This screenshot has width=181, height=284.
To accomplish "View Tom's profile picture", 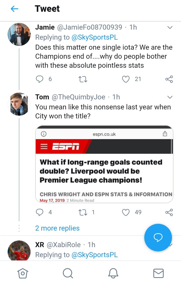I will [x=19, y=104].
